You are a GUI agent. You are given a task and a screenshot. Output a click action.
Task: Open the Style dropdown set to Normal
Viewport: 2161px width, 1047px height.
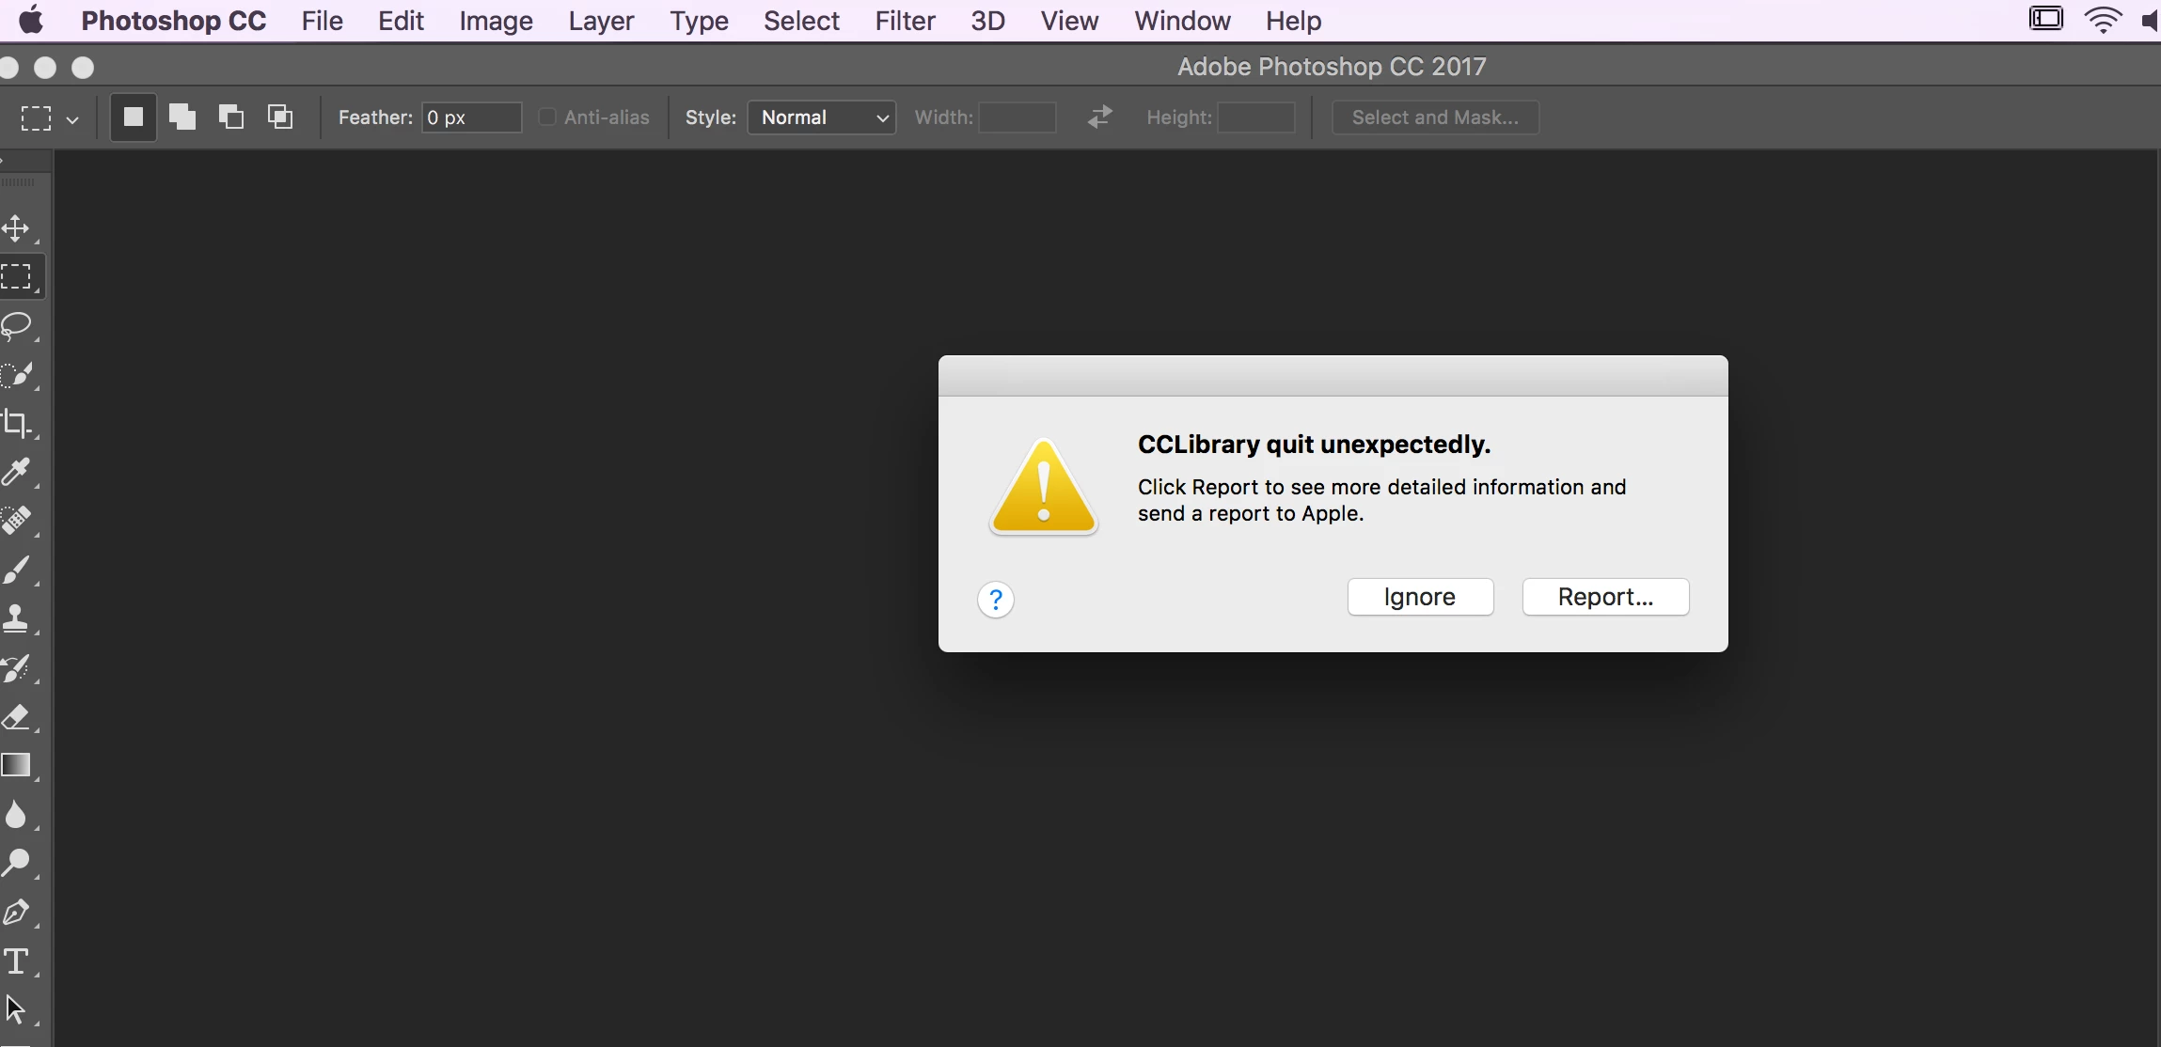point(821,117)
